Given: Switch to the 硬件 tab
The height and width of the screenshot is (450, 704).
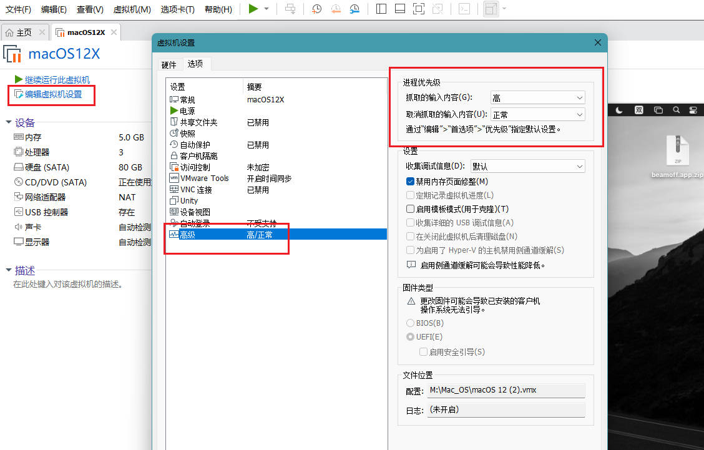Looking at the screenshot, I should coord(167,64).
